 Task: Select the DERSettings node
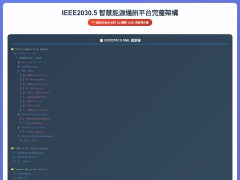[35, 101]
